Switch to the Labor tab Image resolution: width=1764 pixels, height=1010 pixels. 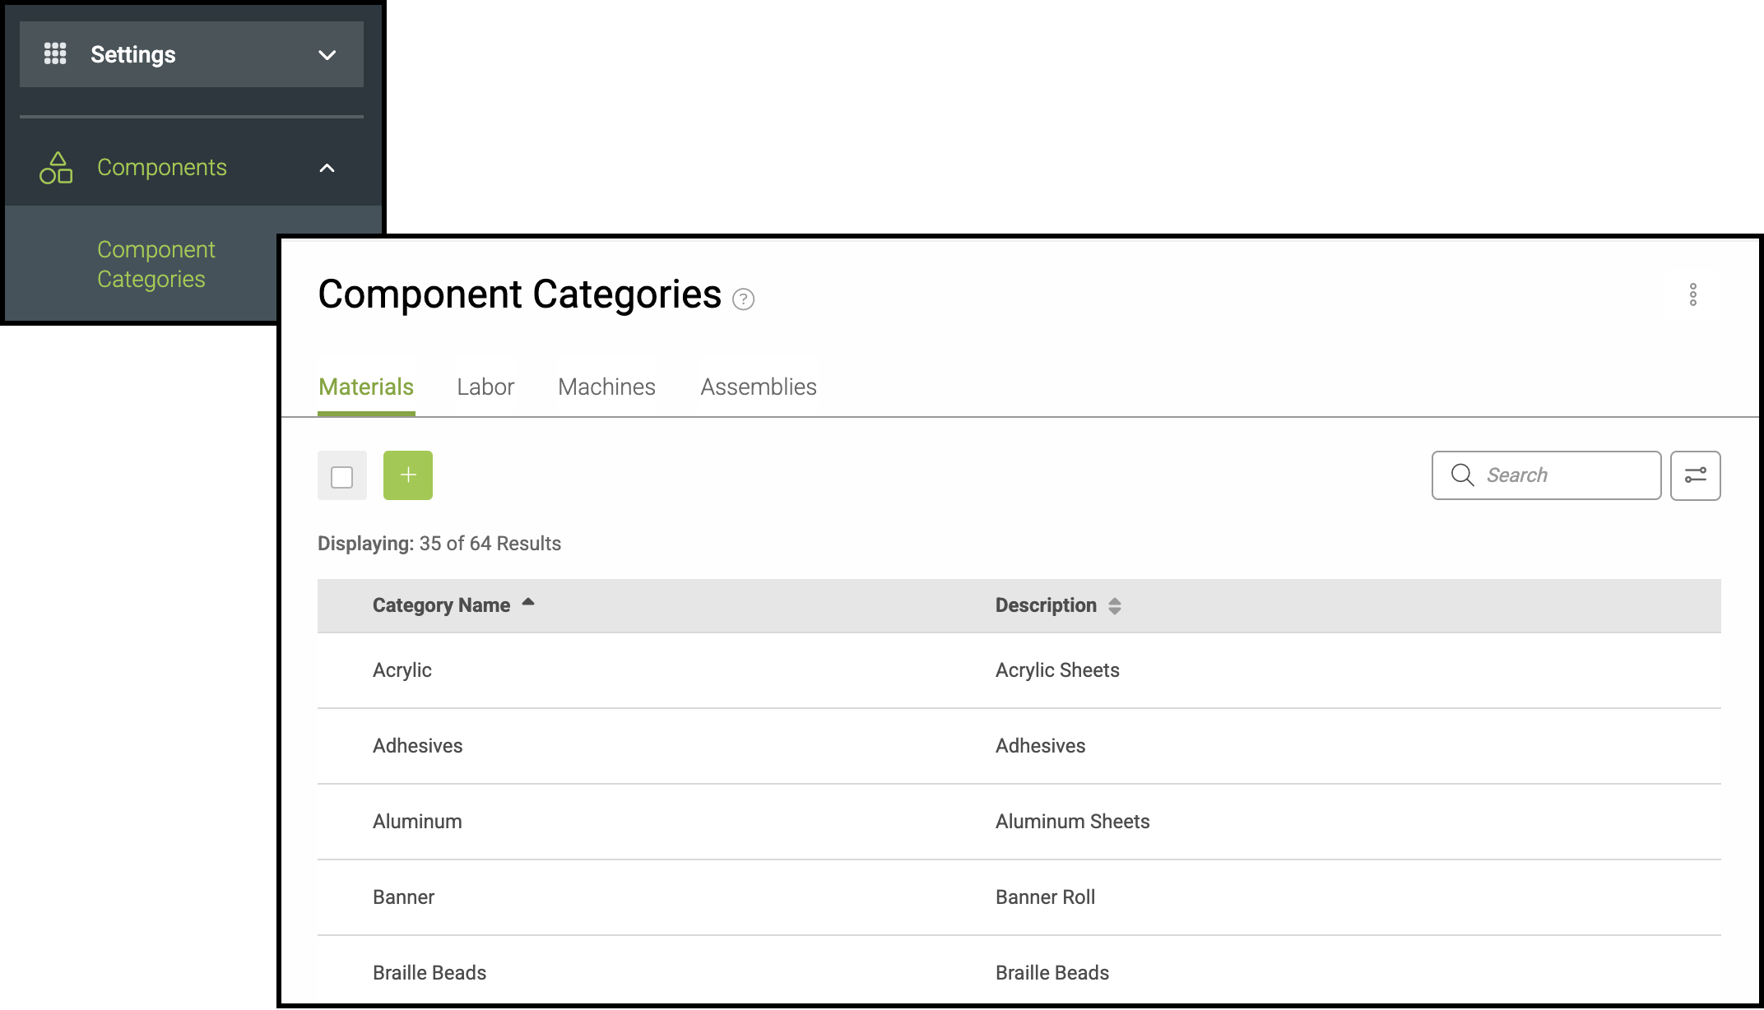[x=485, y=387]
